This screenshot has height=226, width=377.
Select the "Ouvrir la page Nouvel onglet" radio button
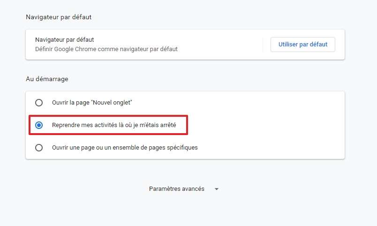pos(39,103)
